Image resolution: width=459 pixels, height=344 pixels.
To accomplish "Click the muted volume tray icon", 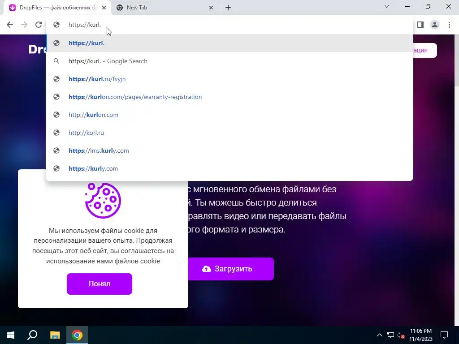I will [401, 335].
